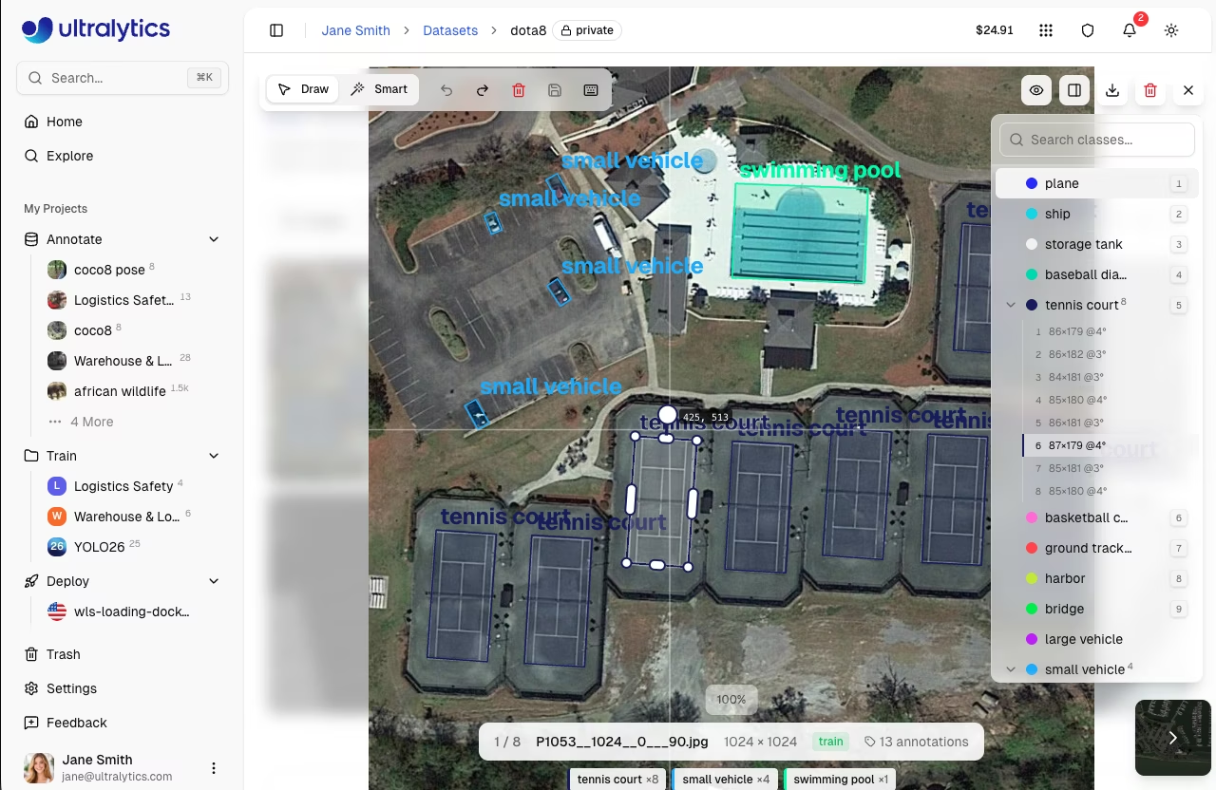This screenshot has height=790, width=1216.
Task: Expand the small vehicle class chevron
Action: 1011,669
